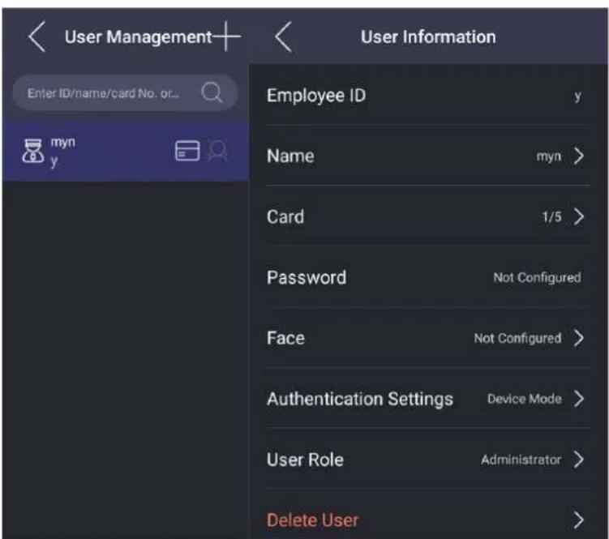This screenshot has width=609, height=539.
Task: Add a new user with plus icon
Action: [x=226, y=36]
